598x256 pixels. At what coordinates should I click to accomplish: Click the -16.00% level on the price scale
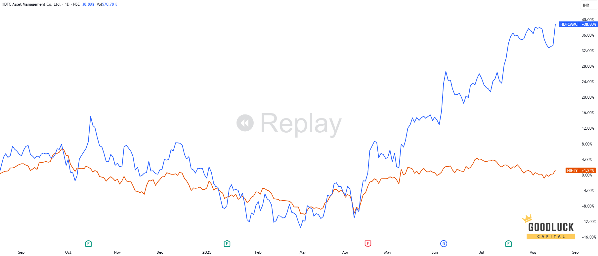point(588,237)
